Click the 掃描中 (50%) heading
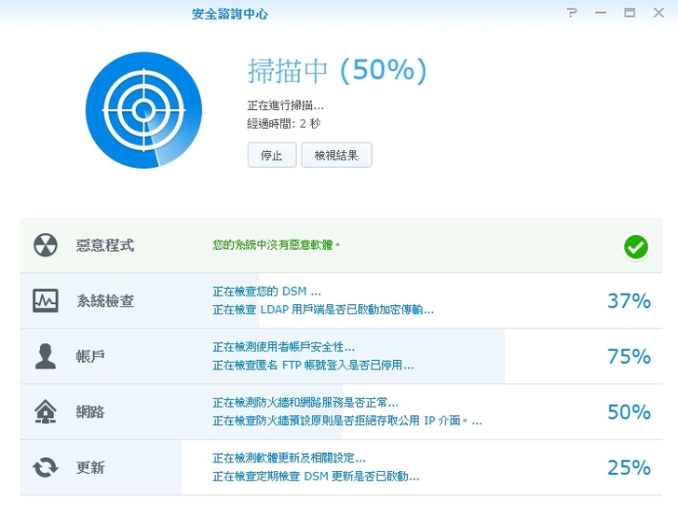 337,71
